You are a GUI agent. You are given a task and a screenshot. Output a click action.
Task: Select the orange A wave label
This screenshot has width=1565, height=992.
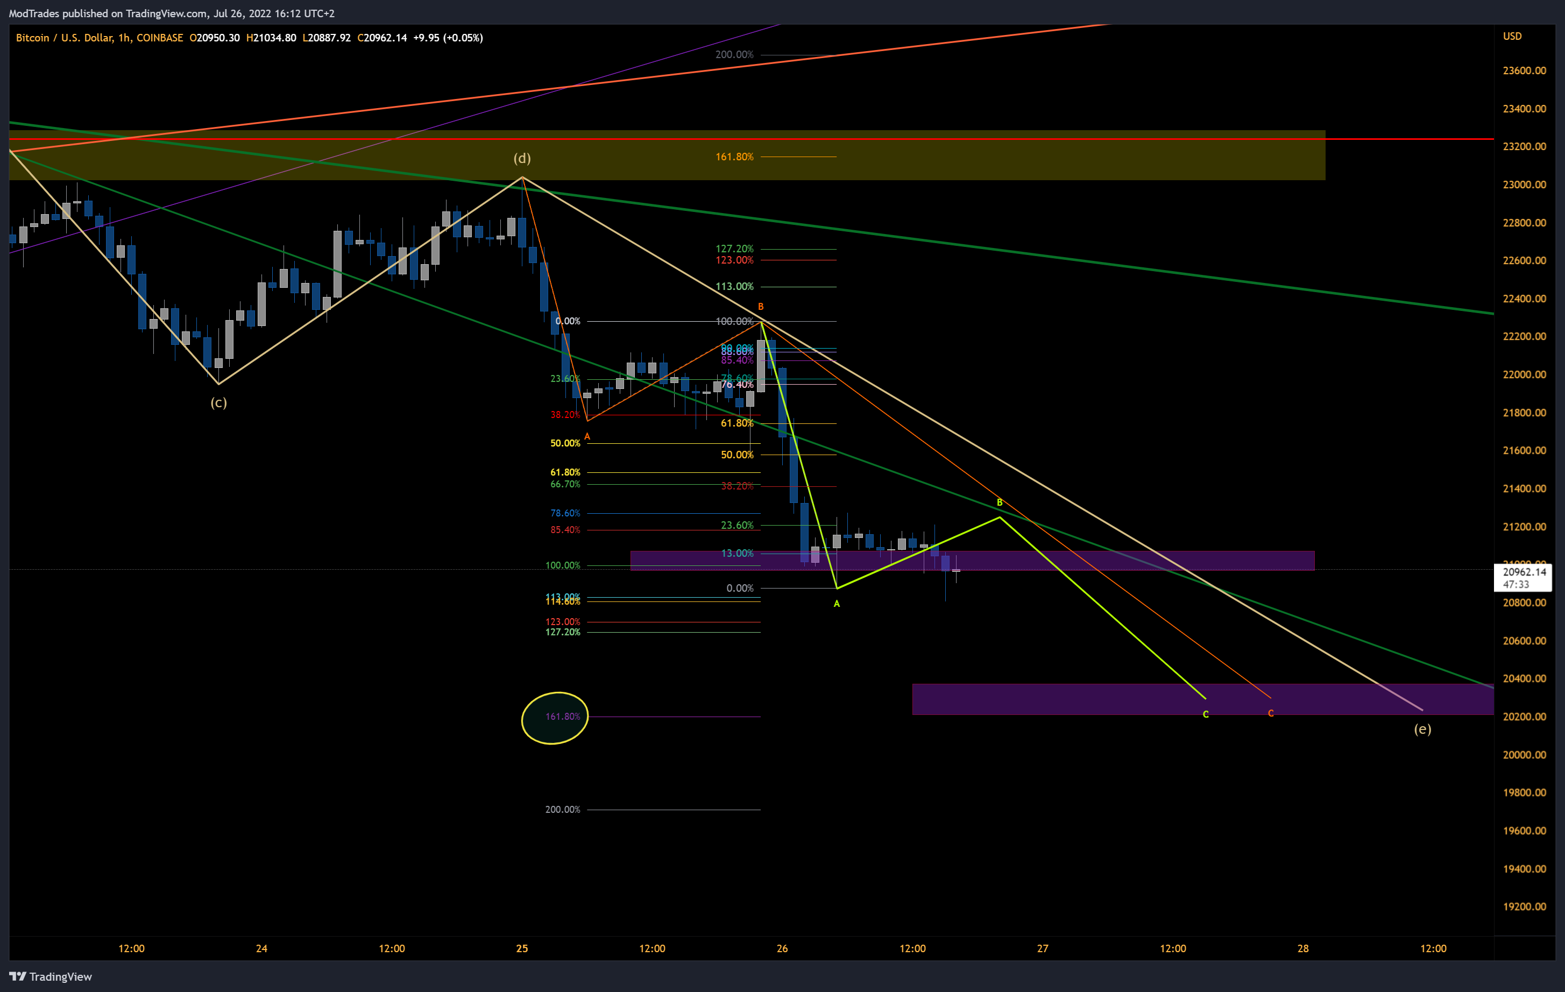587,436
